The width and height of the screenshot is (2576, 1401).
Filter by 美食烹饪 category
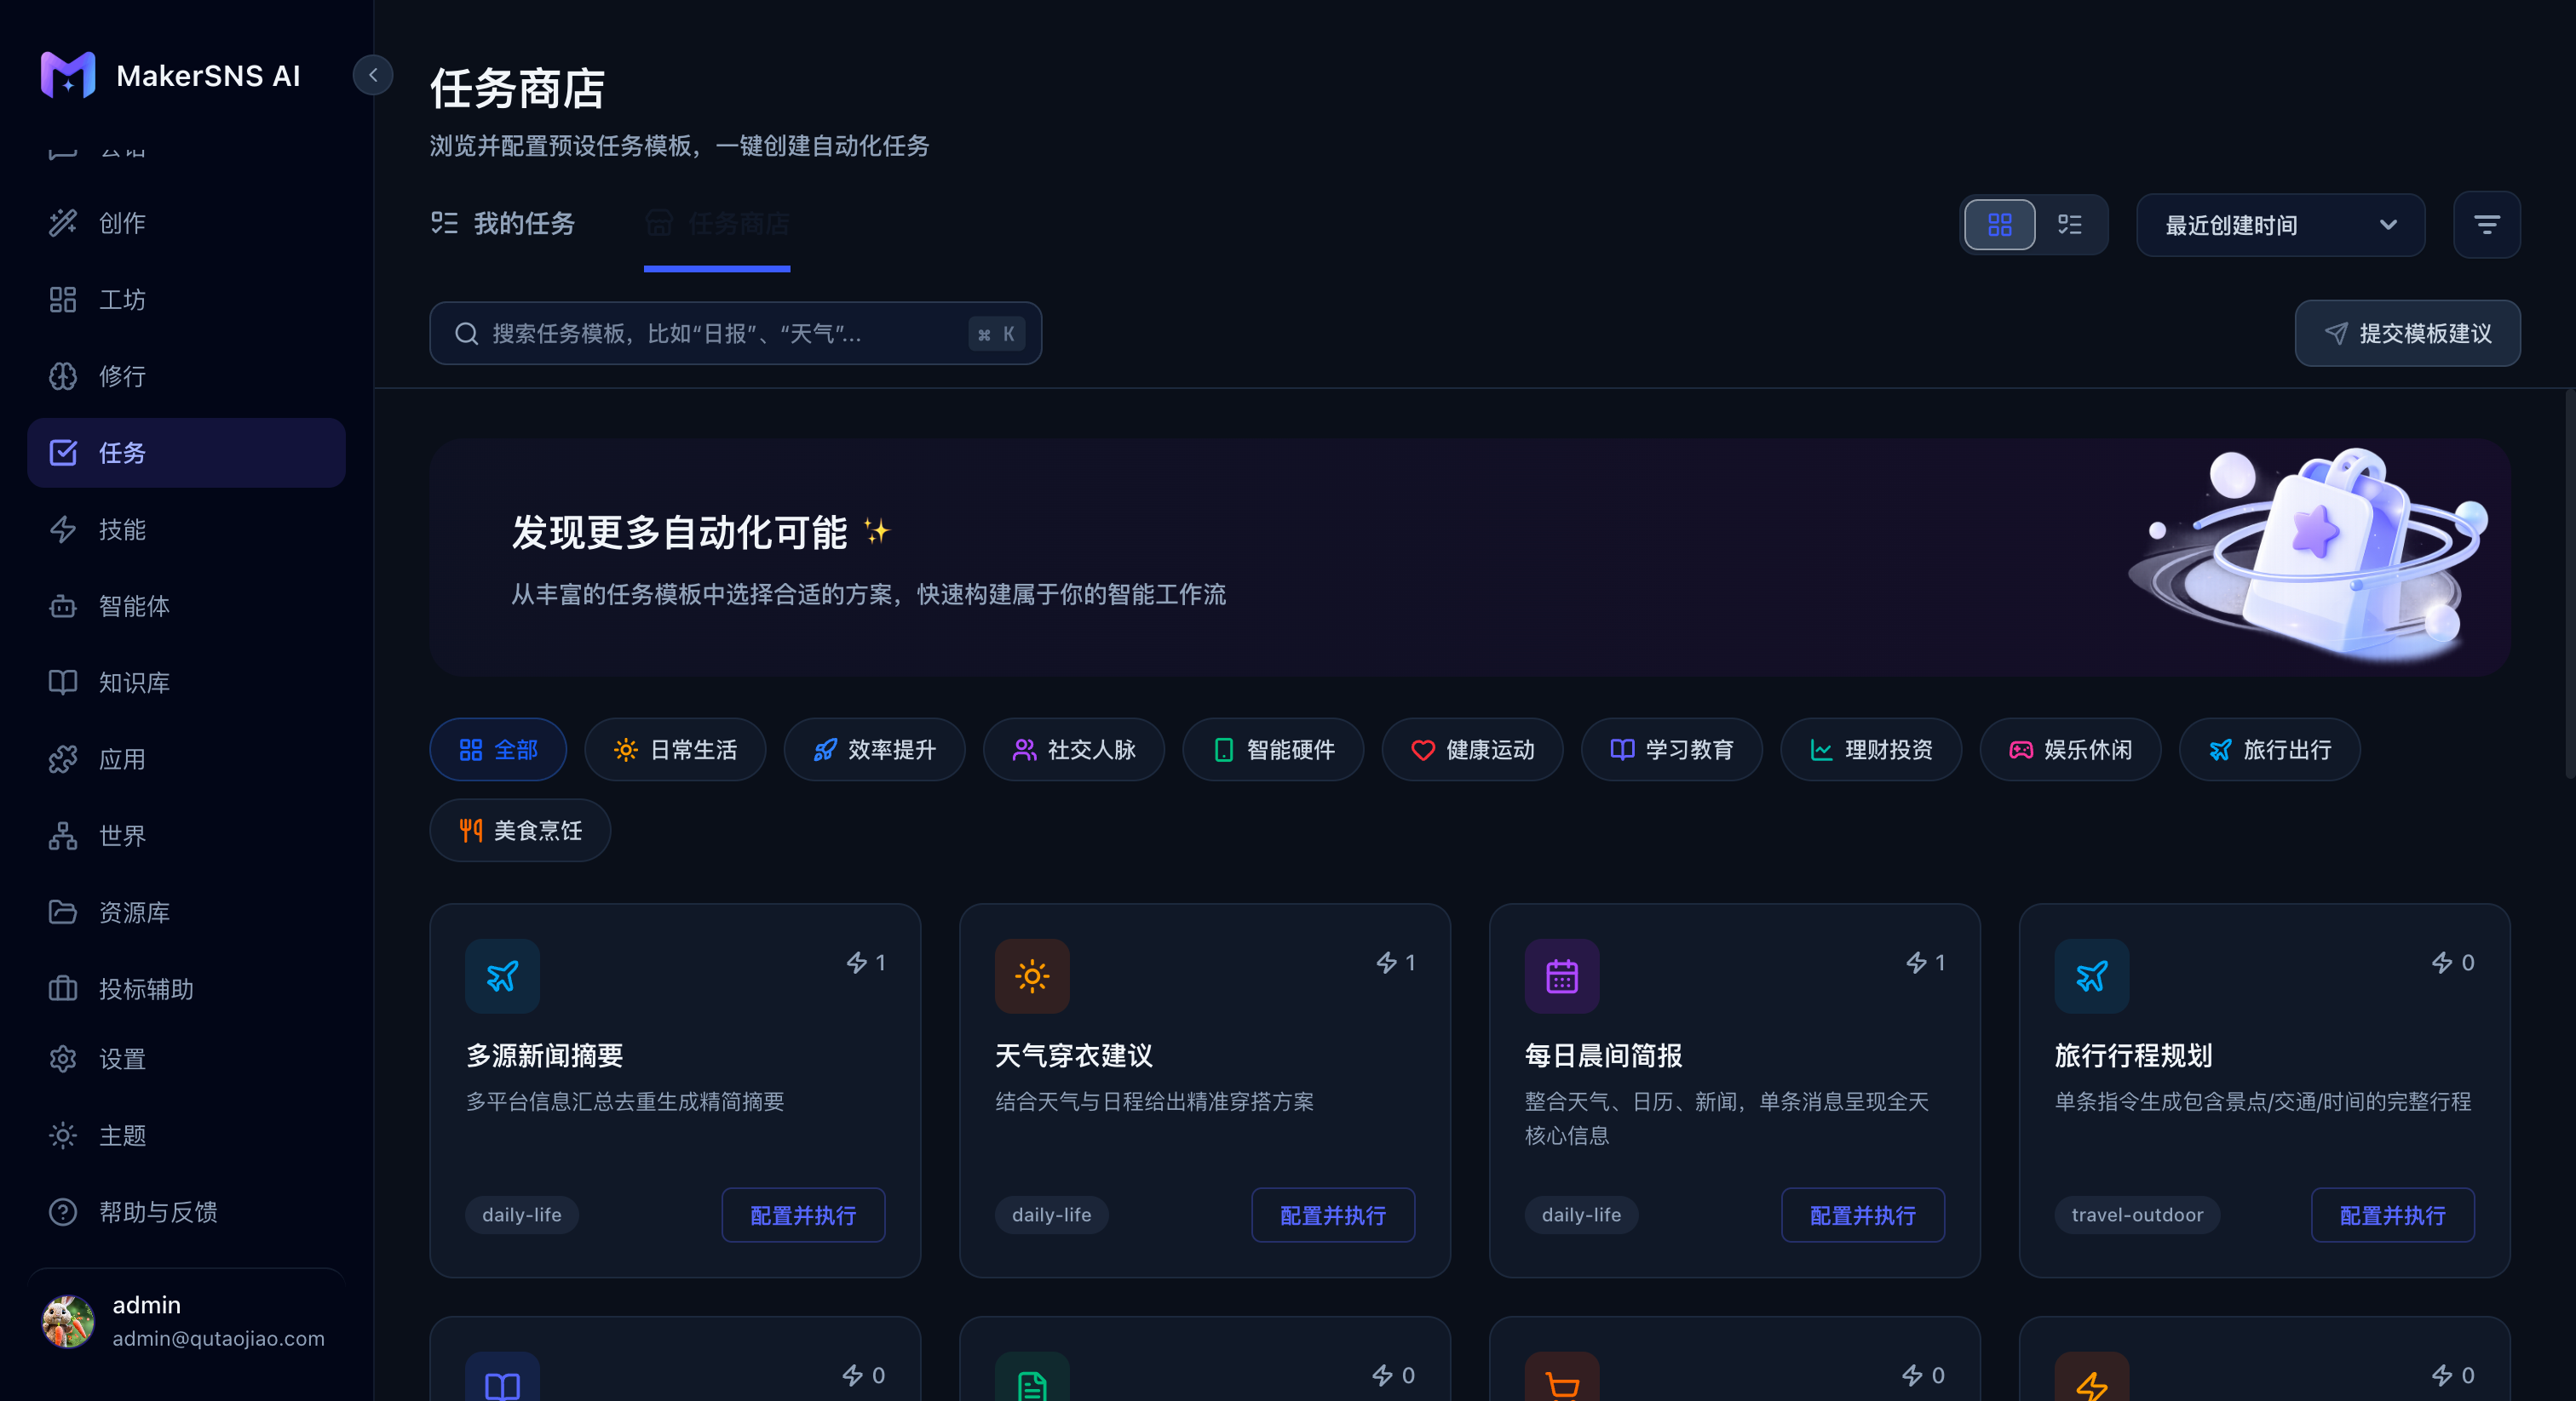tap(520, 831)
